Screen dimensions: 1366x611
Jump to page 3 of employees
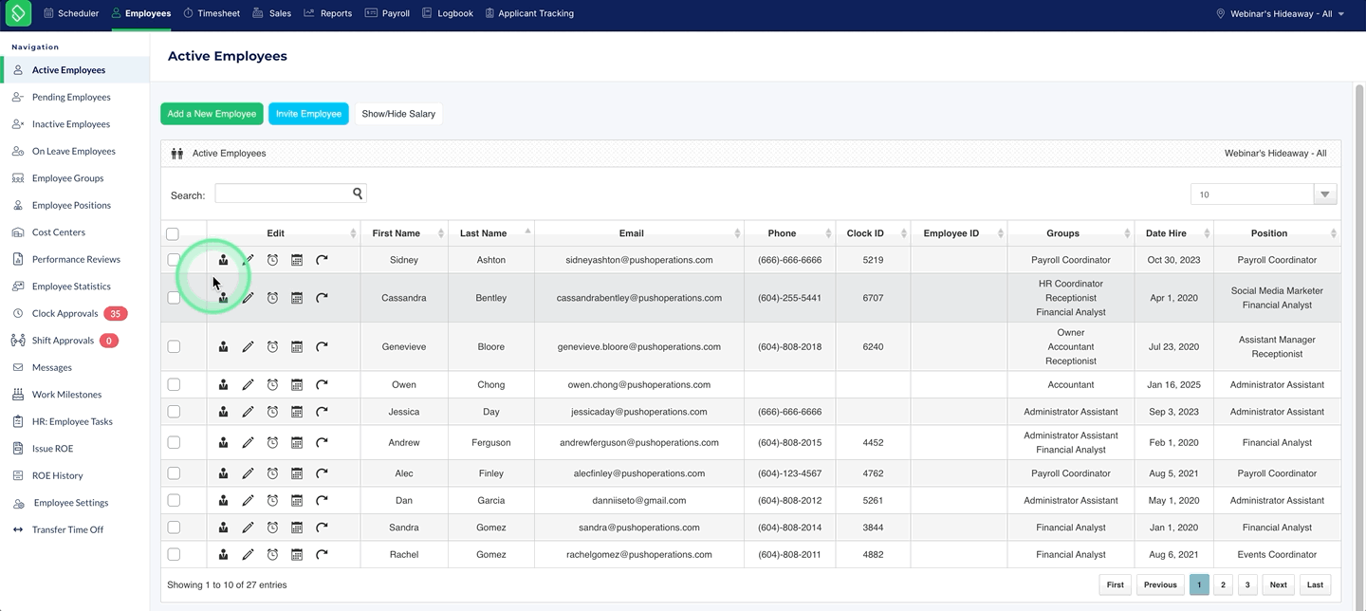point(1247,585)
